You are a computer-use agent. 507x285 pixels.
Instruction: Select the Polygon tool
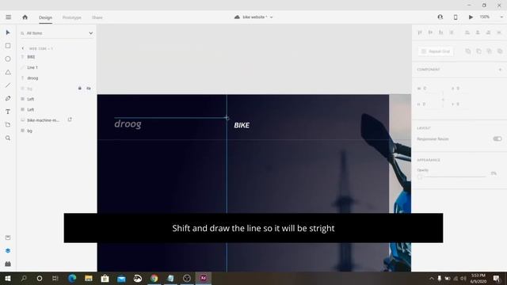(8, 72)
